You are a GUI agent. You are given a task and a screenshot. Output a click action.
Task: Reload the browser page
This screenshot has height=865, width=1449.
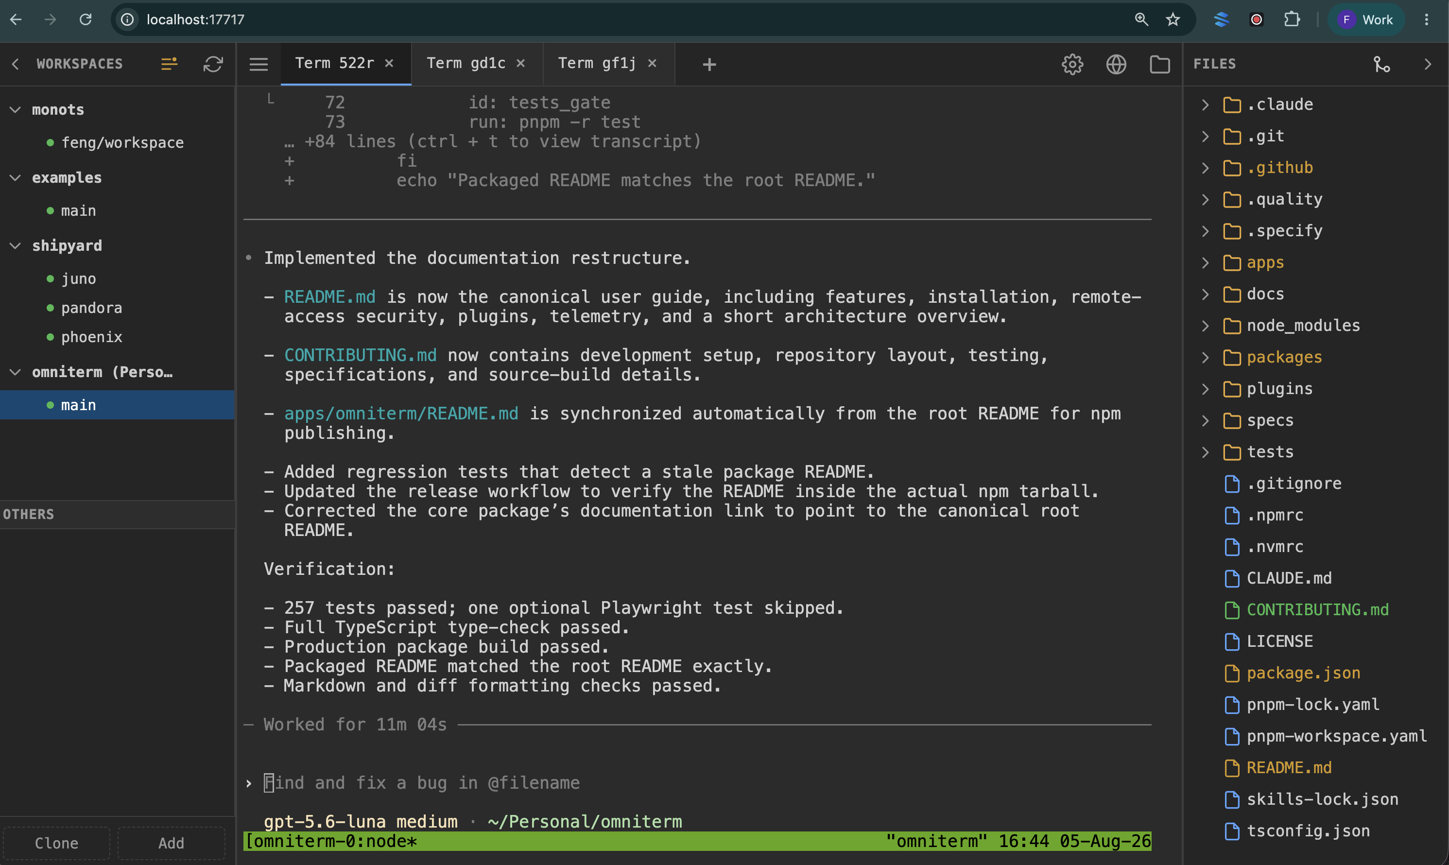point(86,19)
